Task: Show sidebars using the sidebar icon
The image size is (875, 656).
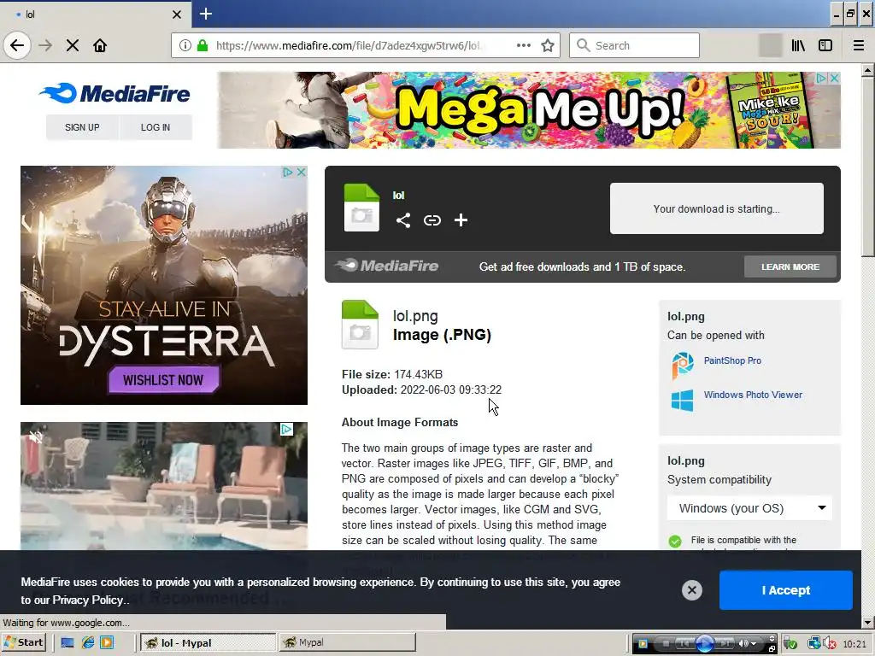Action: pos(825,45)
